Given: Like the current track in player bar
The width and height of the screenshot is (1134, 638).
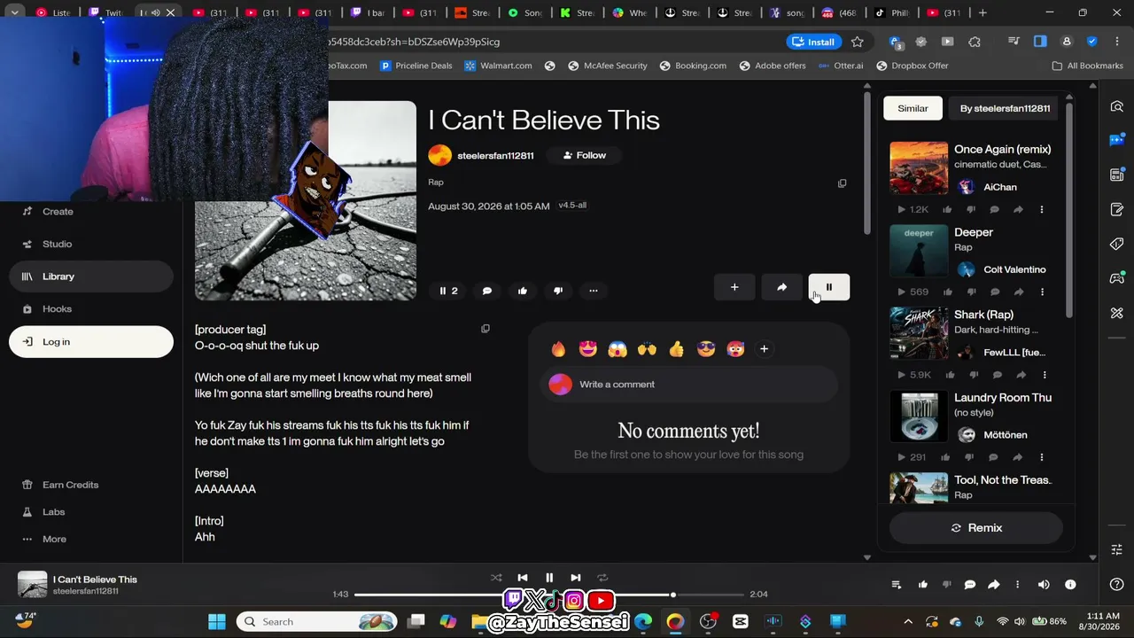Looking at the screenshot, I should tap(922, 585).
